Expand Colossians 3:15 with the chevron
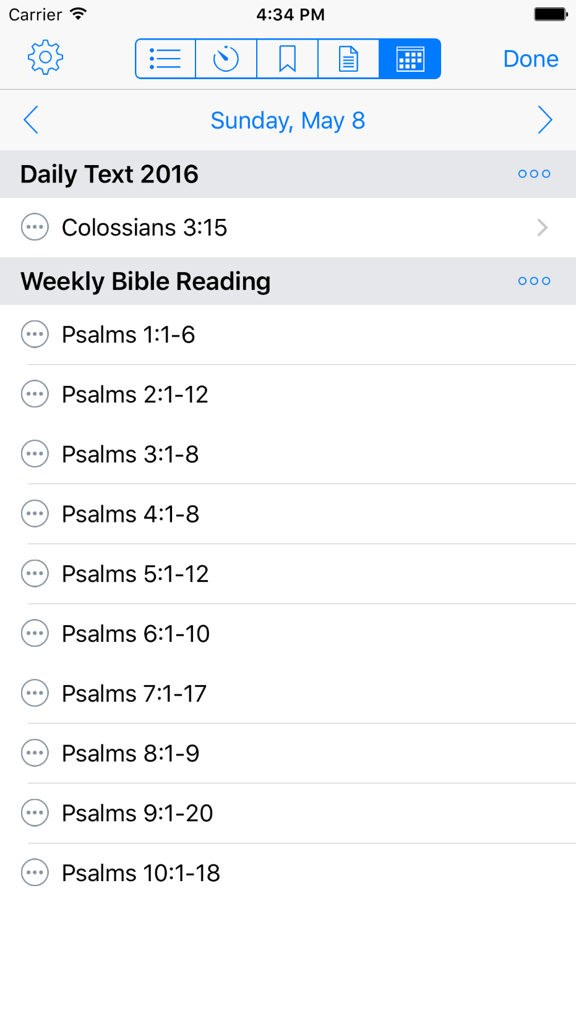 click(x=542, y=228)
